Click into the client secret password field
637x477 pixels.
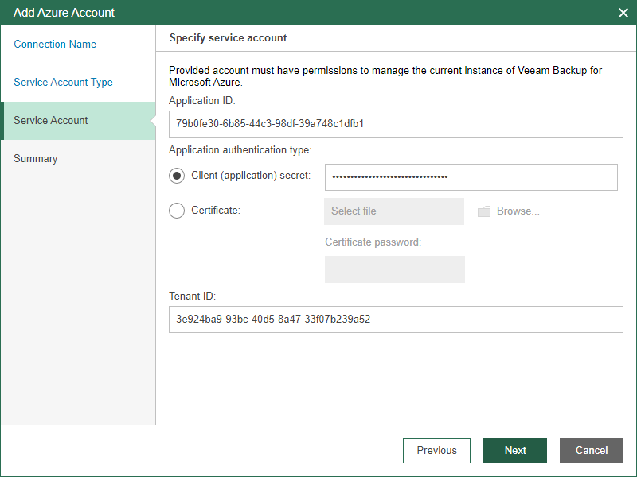coord(471,177)
